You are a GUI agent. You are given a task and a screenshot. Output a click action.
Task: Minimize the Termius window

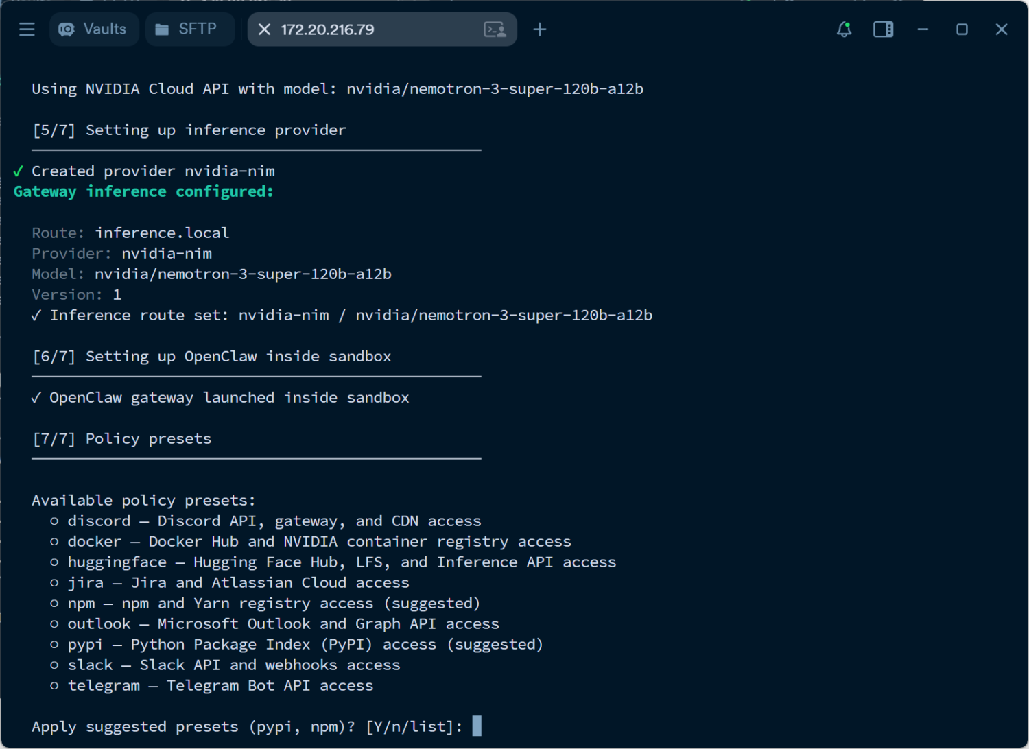click(923, 29)
